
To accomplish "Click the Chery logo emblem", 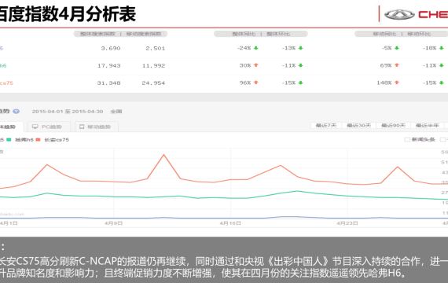I will [x=399, y=15].
